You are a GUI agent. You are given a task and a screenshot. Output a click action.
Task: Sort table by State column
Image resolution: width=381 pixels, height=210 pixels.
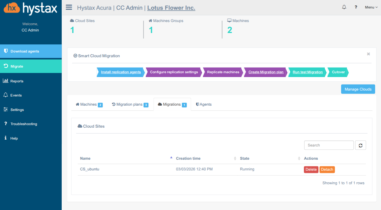coord(269,158)
